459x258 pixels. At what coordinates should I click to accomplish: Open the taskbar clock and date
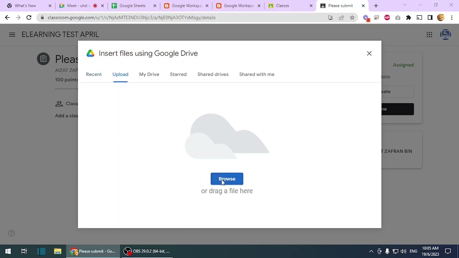pos(430,251)
